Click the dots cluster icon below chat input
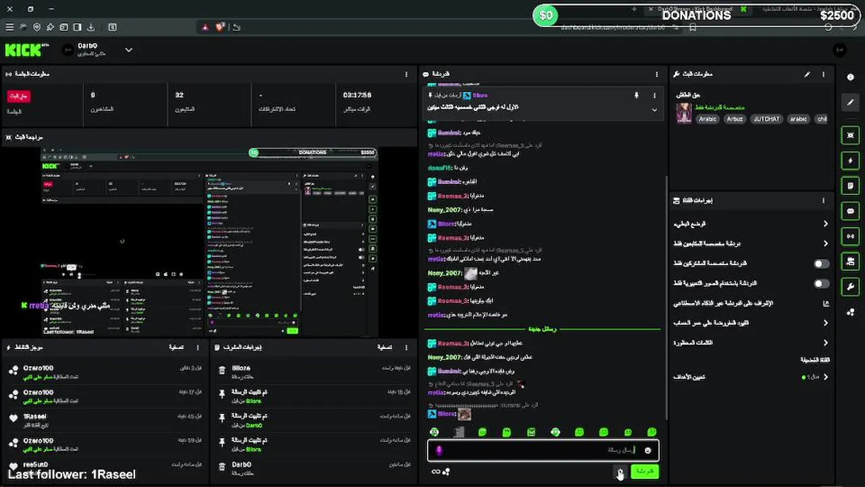This screenshot has height=487, width=865. pos(446,471)
